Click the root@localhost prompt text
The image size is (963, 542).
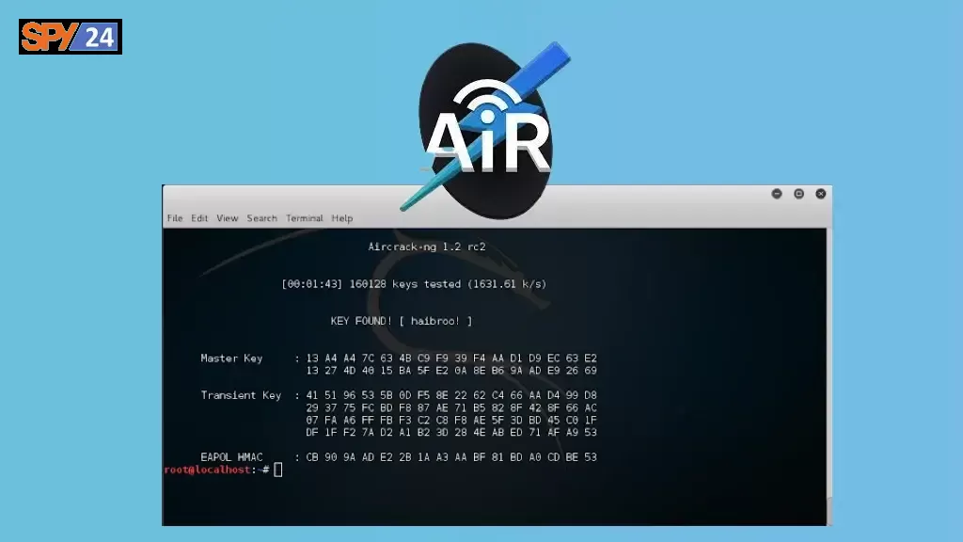tap(217, 470)
